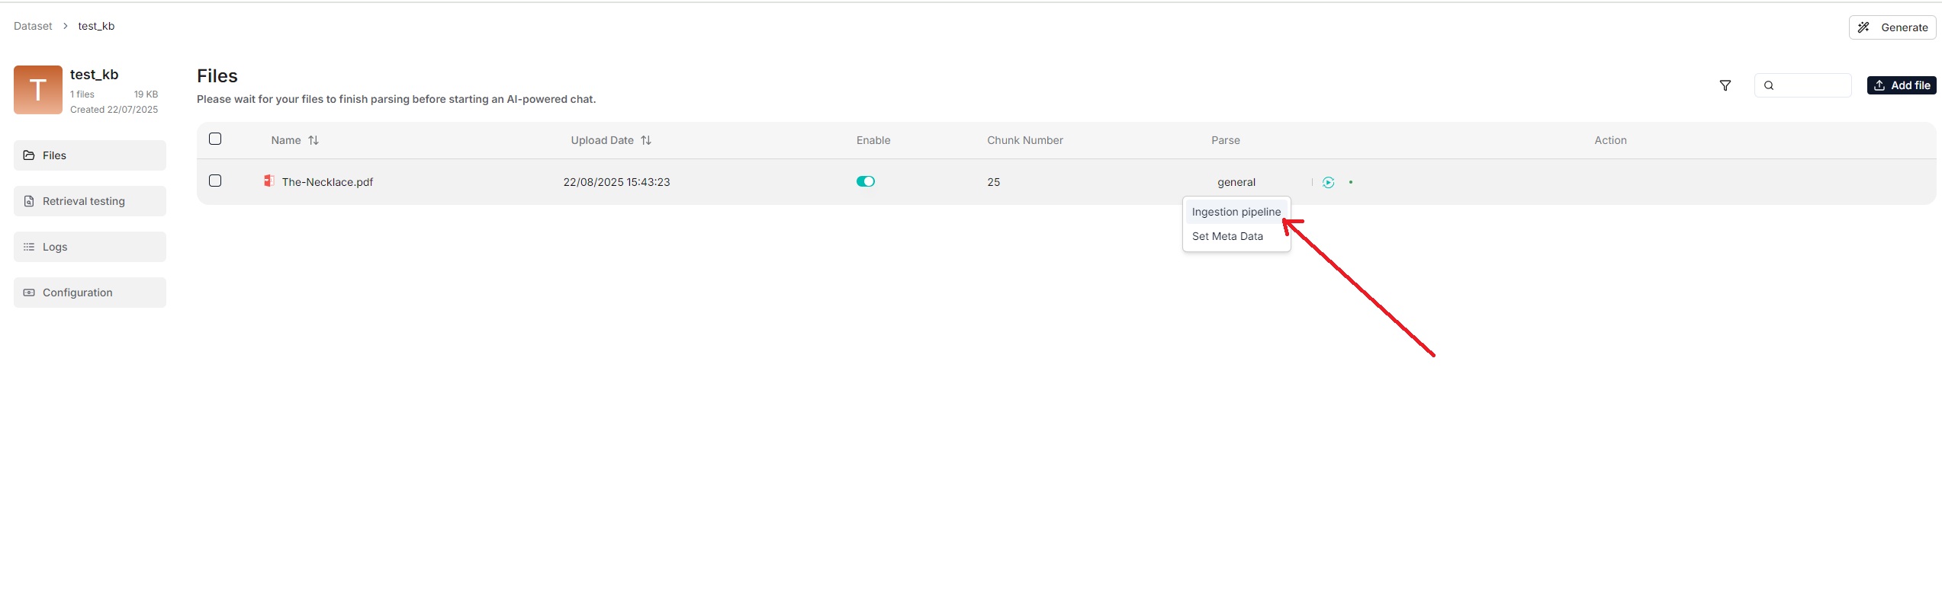The width and height of the screenshot is (1942, 614).
Task: Check the The-Necklace.pdf row checkbox
Action: pyautogui.click(x=215, y=181)
